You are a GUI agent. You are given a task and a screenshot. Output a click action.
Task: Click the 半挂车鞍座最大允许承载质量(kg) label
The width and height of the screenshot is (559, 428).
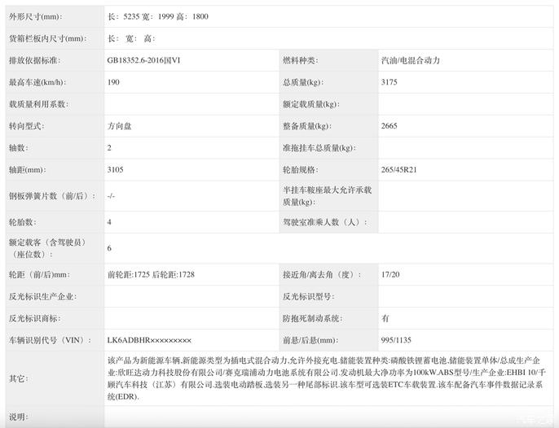point(328,196)
